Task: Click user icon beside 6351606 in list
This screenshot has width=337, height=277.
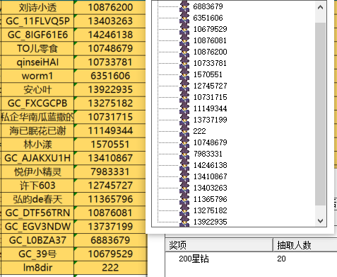Action: (x=184, y=18)
